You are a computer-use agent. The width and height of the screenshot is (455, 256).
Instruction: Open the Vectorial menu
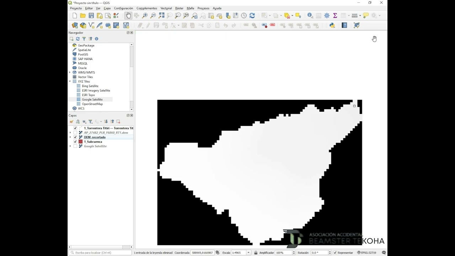tap(166, 8)
